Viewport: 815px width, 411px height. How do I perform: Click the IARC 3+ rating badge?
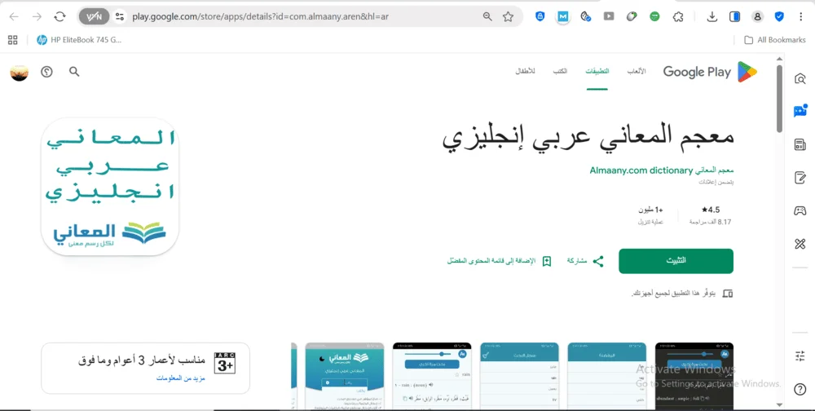tap(225, 363)
